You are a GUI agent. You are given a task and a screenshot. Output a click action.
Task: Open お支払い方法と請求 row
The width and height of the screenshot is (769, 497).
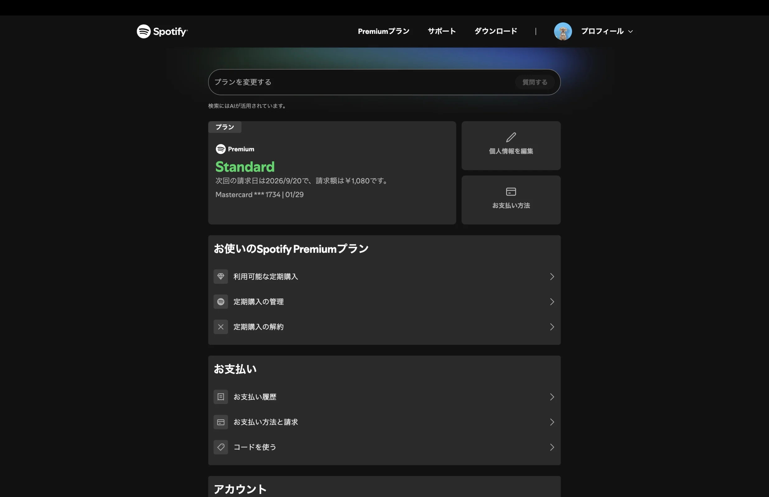[384, 422]
